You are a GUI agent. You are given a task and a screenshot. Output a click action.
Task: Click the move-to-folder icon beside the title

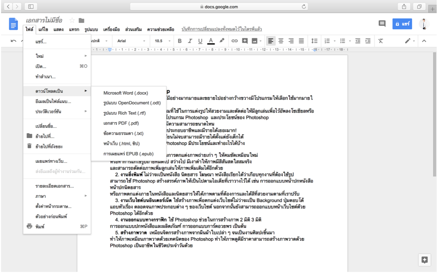tap(81, 21)
